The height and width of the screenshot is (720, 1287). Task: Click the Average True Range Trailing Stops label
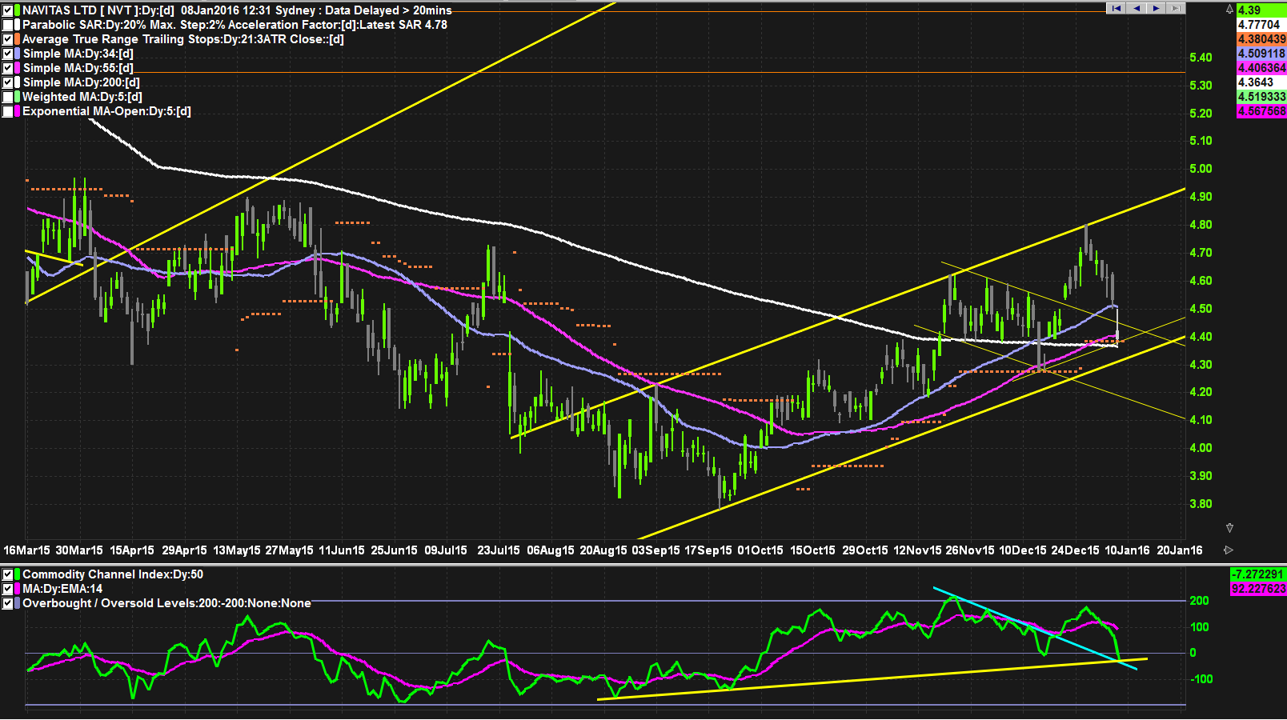182,39
